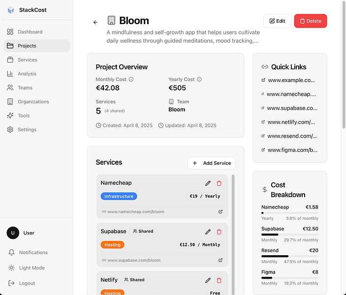Show Yearly Cost info tooltip icon
The height and width of the screenshot is (295, 346).
tap(199, 79)
